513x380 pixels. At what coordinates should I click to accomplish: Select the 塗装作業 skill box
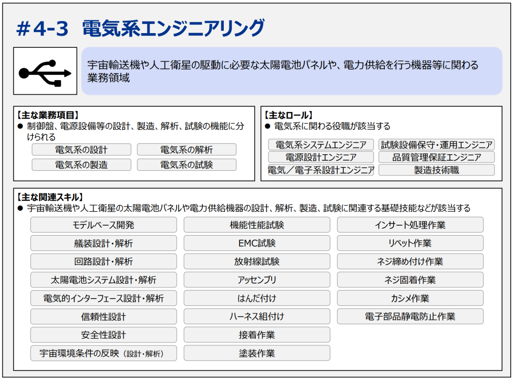click(257, 353)
